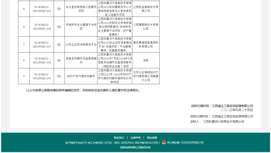Click the police badge icon in footer
Image resolution: width=271 pixels, height=153 pixels.
[164, 142]
